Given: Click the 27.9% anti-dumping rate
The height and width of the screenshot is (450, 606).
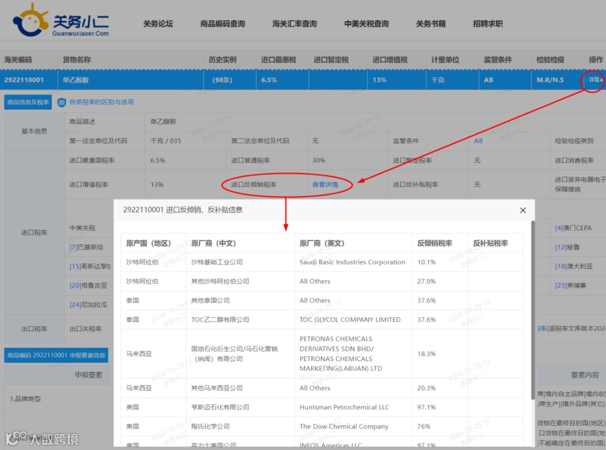Looking at the screenshot, I should click(426, 281).
